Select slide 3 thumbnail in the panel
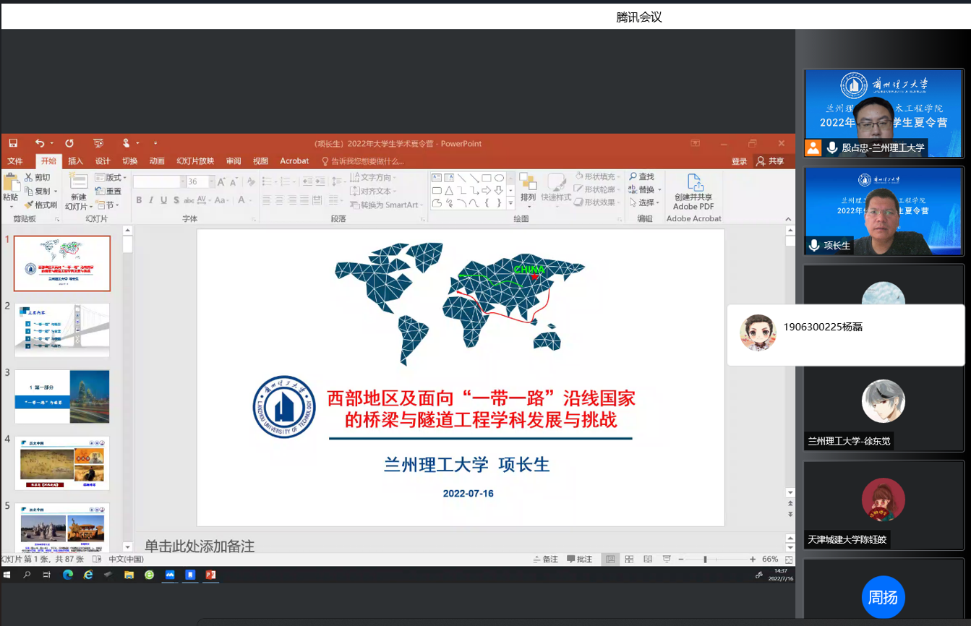The image size is (971, 626). pyautogui.click(x=62, y=396)
